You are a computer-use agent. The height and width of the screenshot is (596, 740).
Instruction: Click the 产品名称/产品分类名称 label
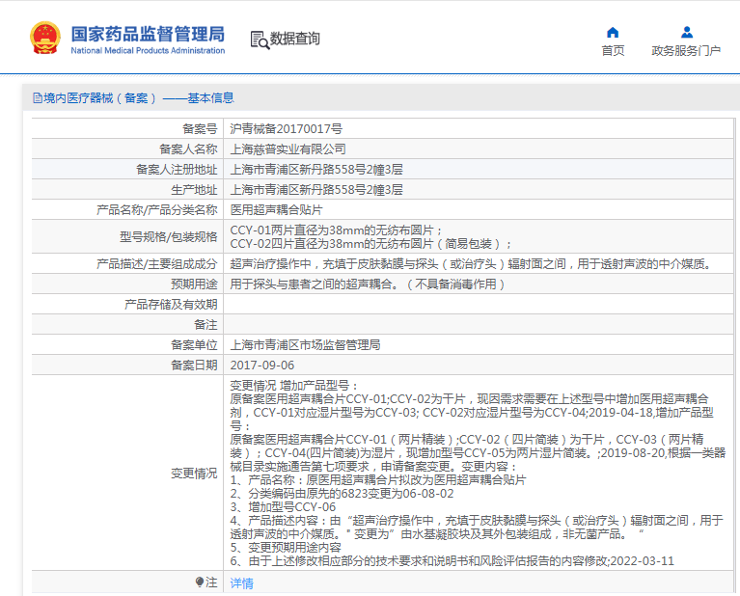click(x=156, y=210)
